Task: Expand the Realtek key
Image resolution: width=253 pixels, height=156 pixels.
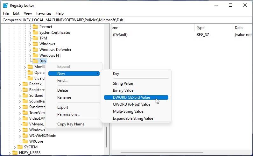Action: coord(20,84)
